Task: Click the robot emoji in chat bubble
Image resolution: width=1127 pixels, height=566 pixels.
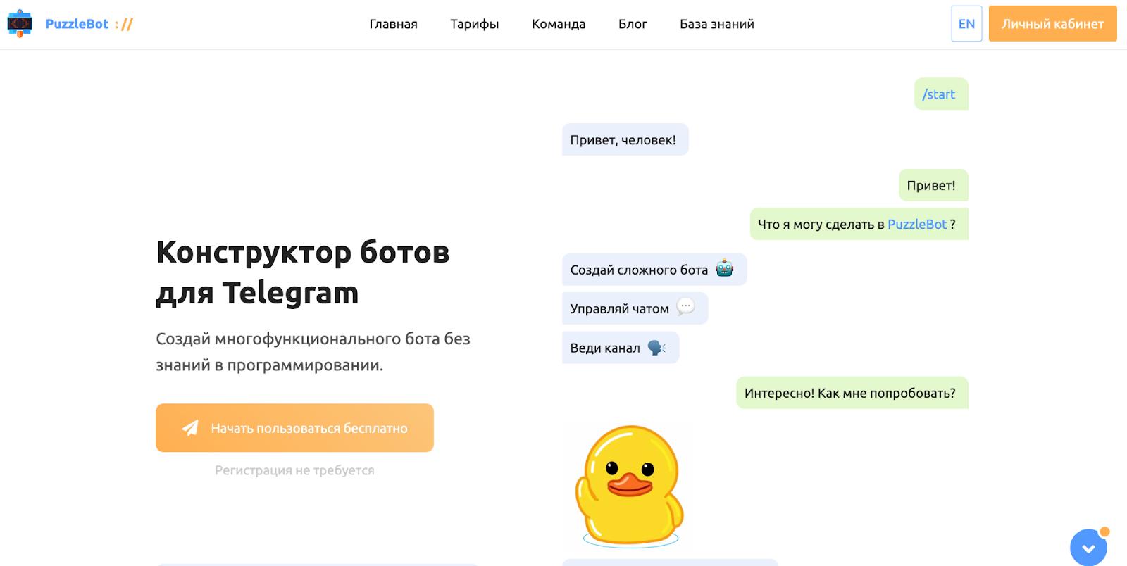Action: click(x=724, y=269)
